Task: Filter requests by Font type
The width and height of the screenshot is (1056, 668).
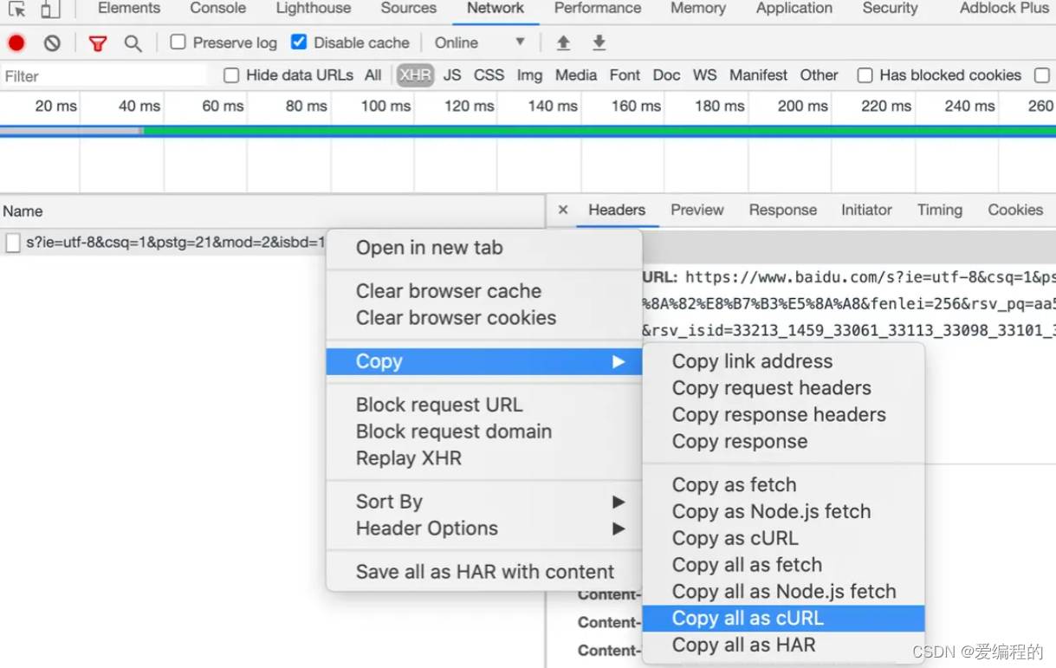Action: (625, 75)
